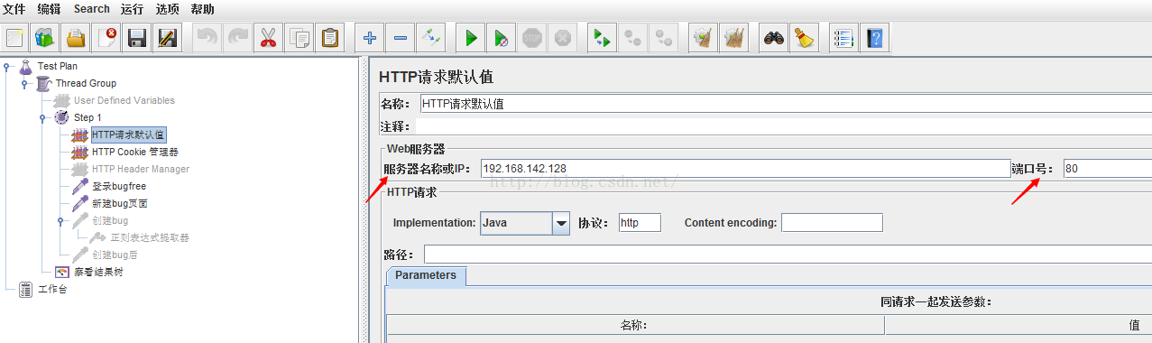Click the 端口号 port field

(1108, 168)
